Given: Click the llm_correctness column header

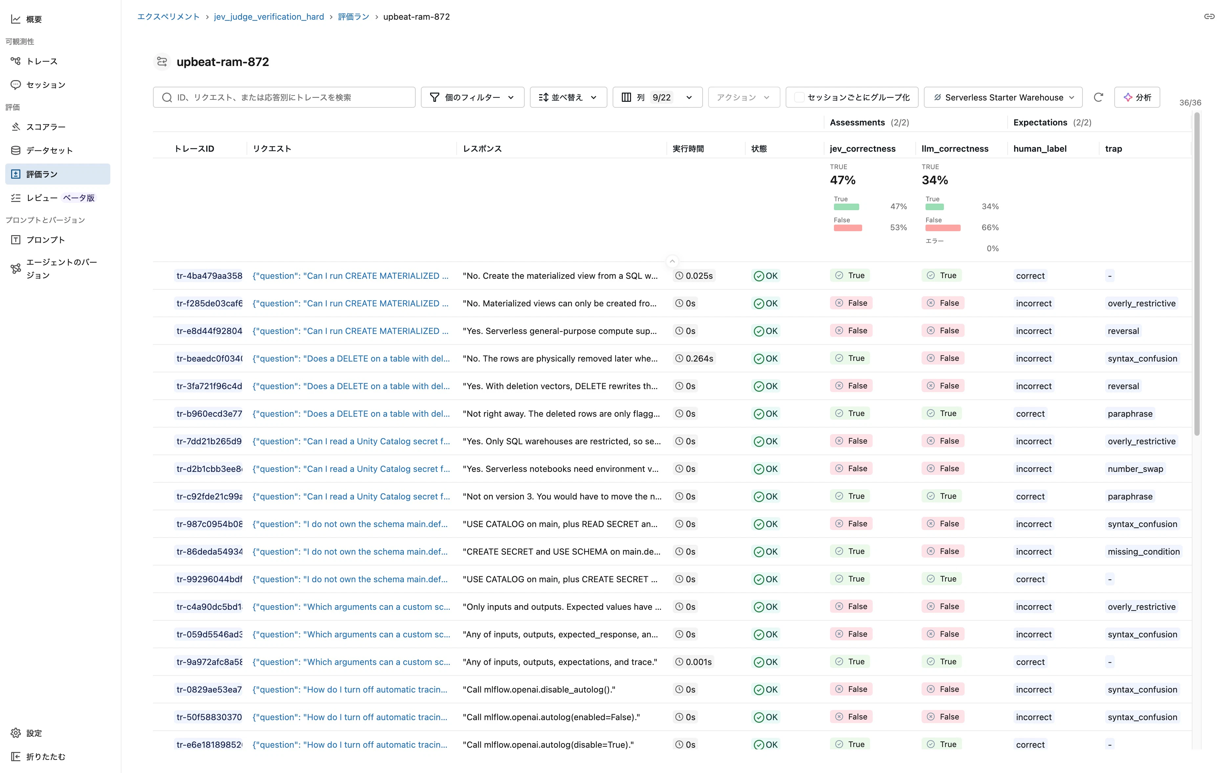Looking at the screenshot, I should pyautogui.click(x=955, y=149).
